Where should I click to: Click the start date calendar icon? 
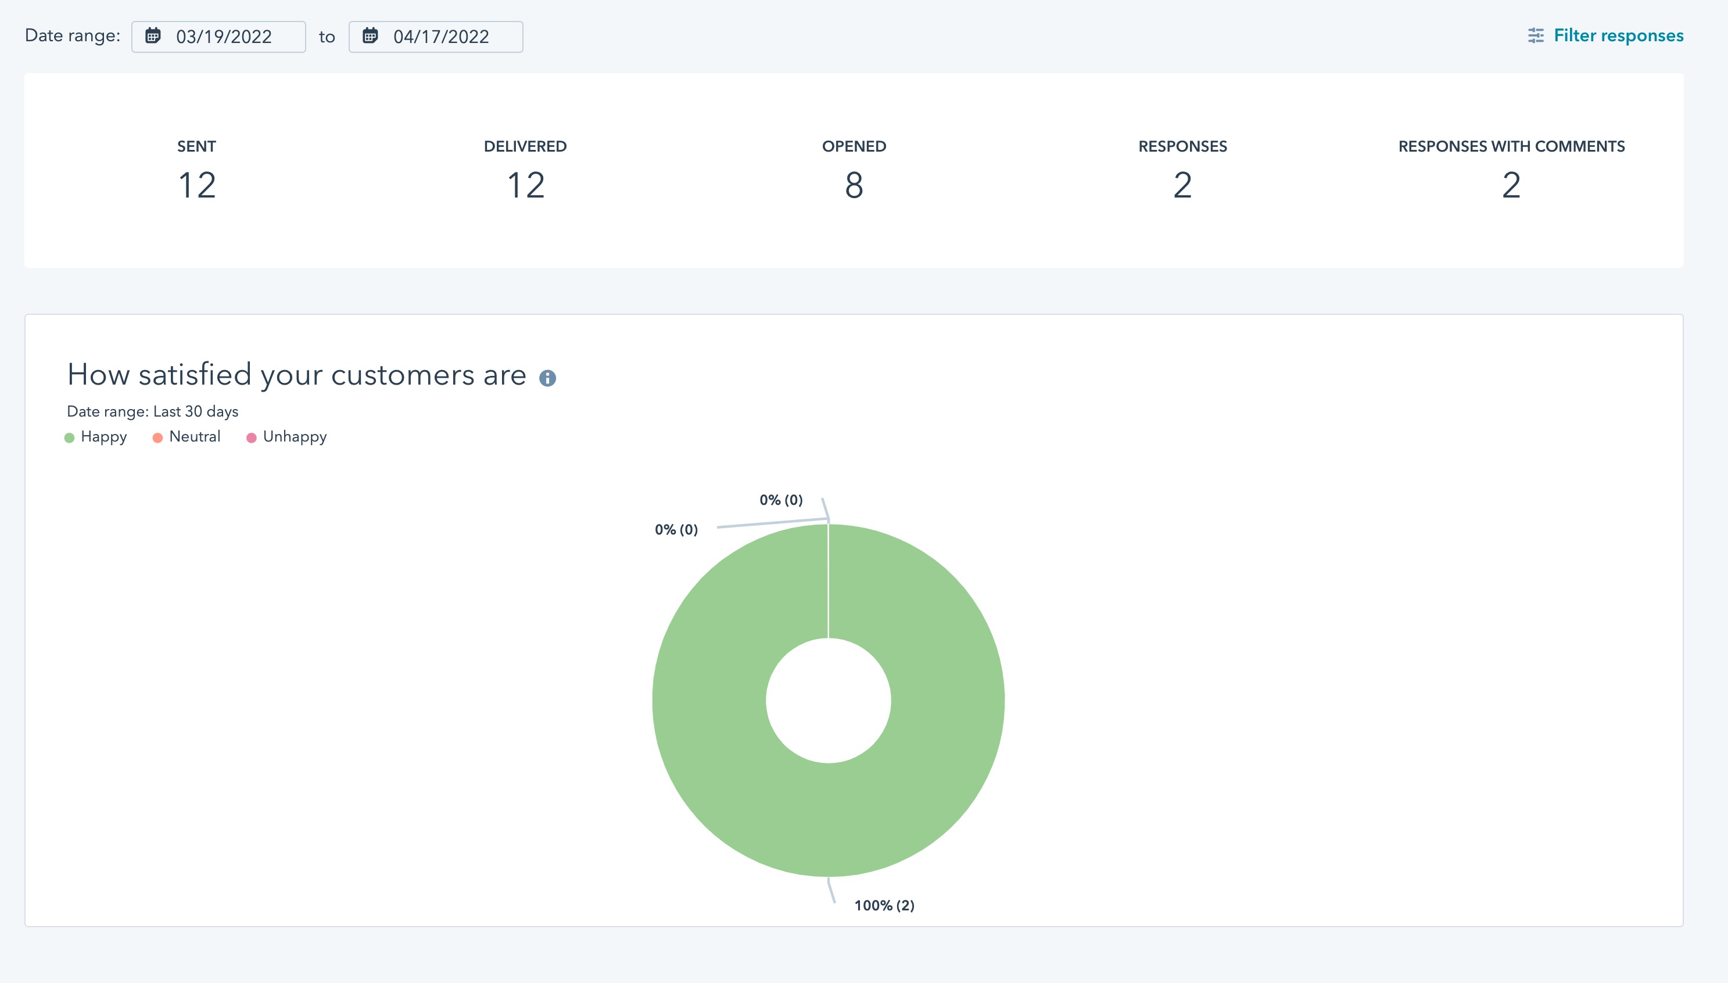click(152, 37)
